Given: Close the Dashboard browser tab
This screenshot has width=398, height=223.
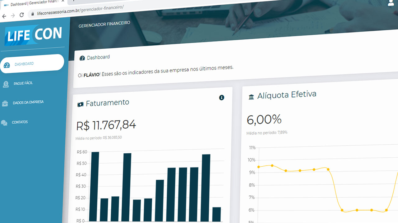Looking at the screenshot, I should pyautogui.click(x=63, y=1).
